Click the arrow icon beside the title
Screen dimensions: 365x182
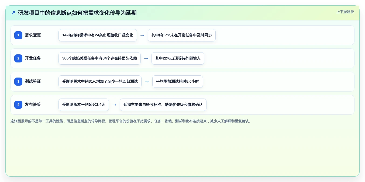(x=13, y=13)
